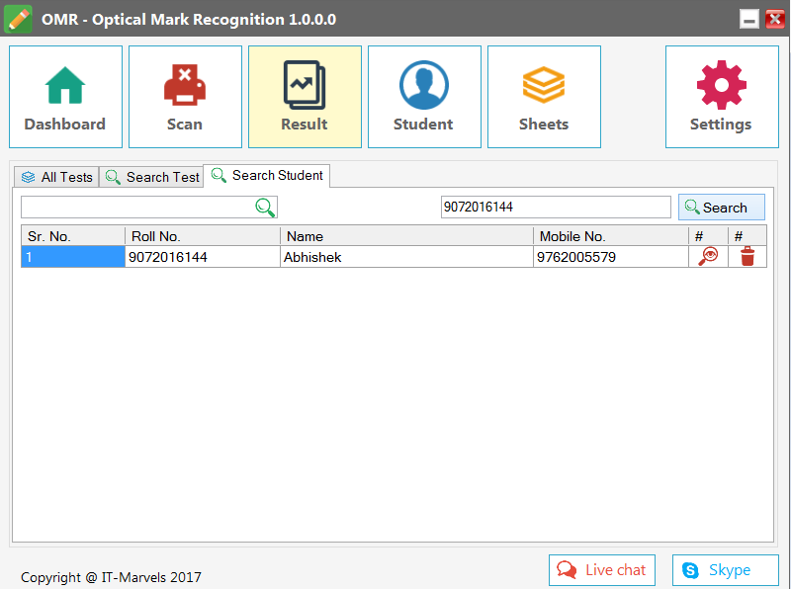Select the Sr. No. cell showing 1
Screen dimensions: 791x589
coord(73,257)
